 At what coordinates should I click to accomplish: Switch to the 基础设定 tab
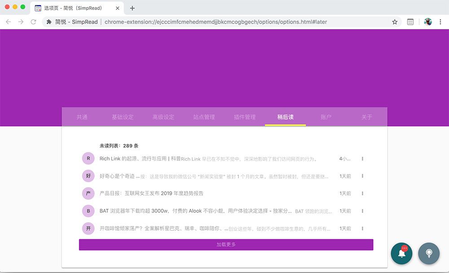pyautogui.click(x=123, y=117)
